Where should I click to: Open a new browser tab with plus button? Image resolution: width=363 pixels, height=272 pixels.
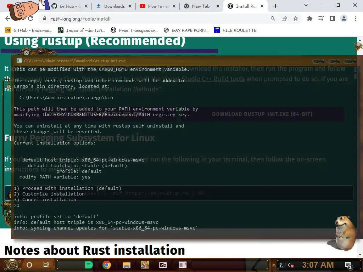click(275, 6)
